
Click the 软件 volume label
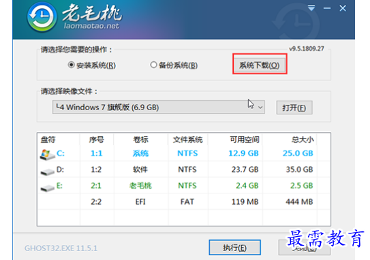pyautogui.click(x=140, y=169)
